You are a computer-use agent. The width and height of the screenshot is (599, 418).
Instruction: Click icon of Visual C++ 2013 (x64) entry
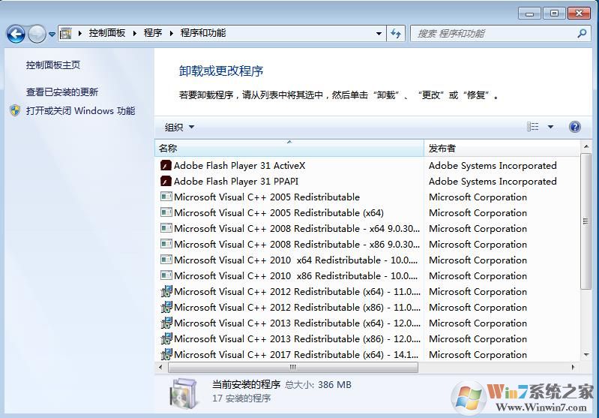tap(166, 323)
